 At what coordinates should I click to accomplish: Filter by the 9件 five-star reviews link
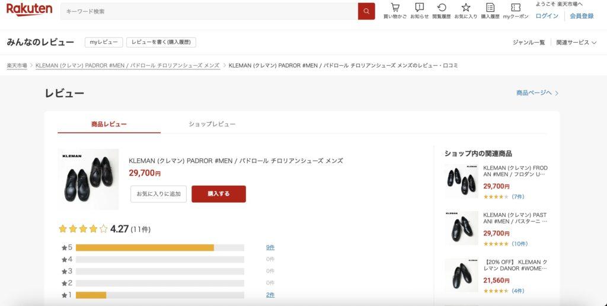tap(270, 247)
